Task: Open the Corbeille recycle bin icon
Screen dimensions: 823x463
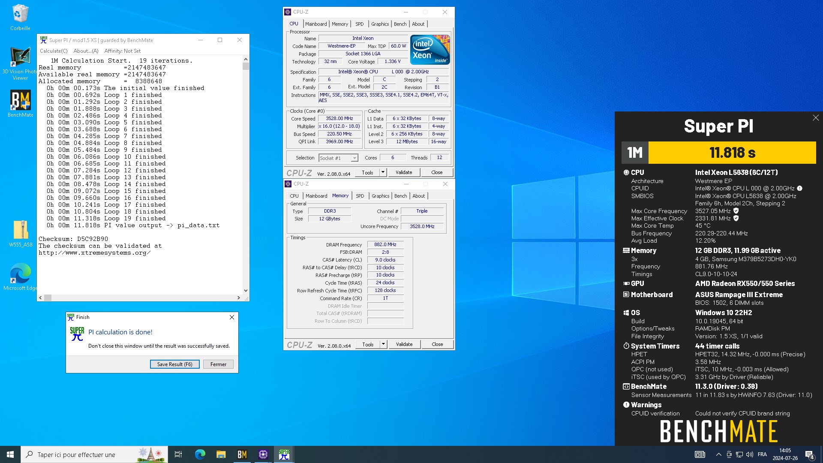Action: click(20, 18)
